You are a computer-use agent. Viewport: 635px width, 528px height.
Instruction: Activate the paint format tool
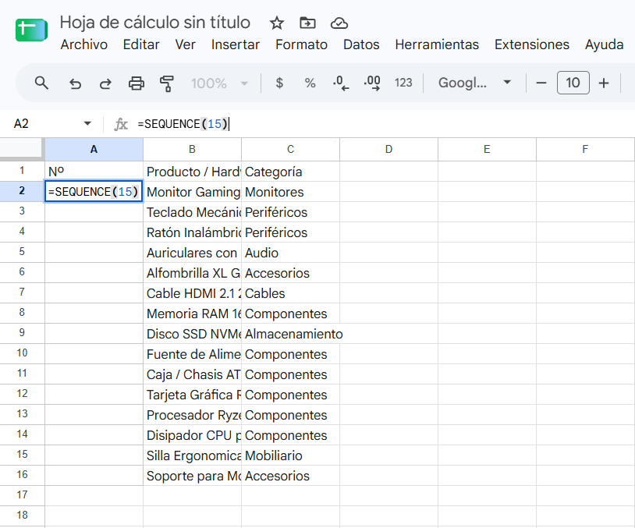coord(166,83)
